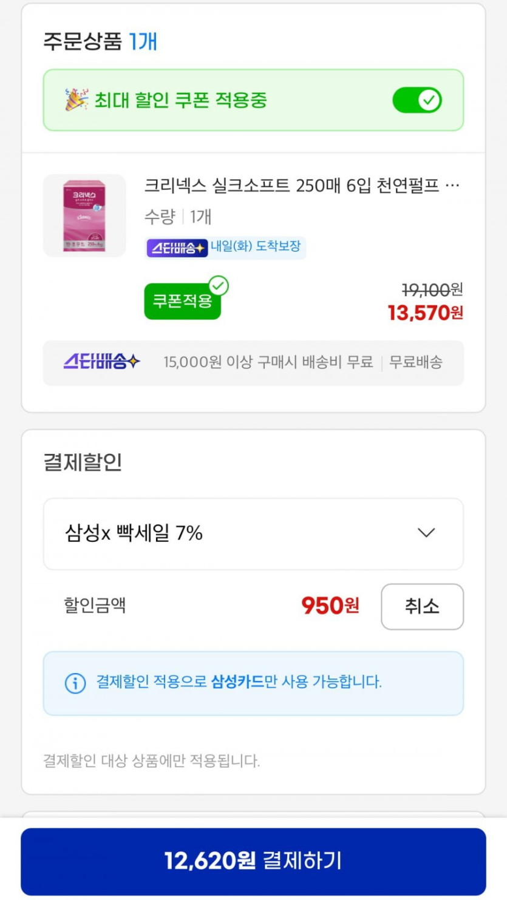This screenshot has height=900, width=507.
Task: Click the struck-through 19,100원 original price
Action: click(432, 289)
